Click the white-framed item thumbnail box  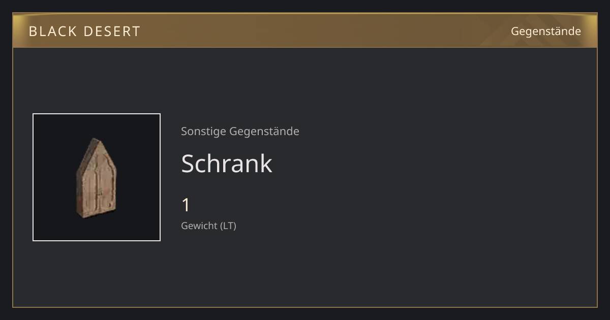click(97, 177)
